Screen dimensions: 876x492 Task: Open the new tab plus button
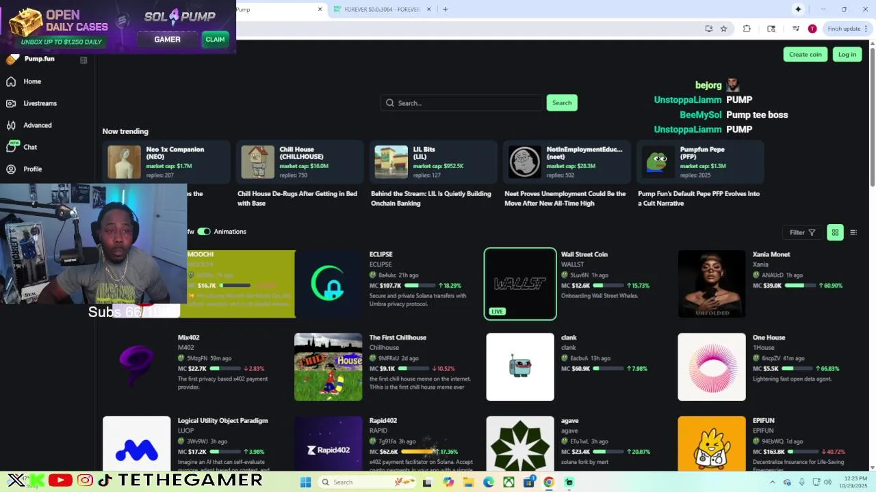pos(445,9)
